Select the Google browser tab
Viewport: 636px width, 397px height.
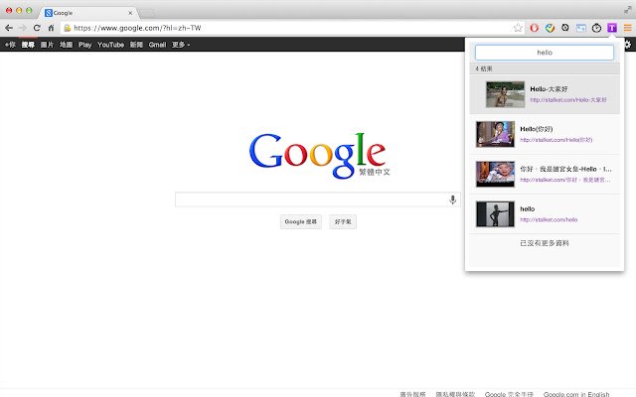[89, 13]
